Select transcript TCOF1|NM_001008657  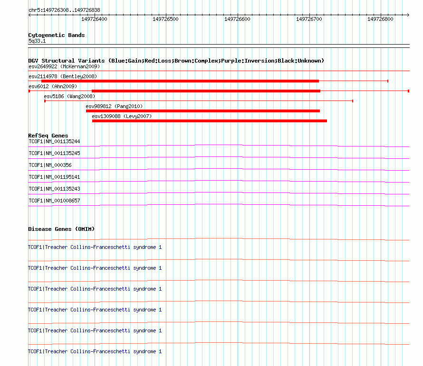click(55, 201)
